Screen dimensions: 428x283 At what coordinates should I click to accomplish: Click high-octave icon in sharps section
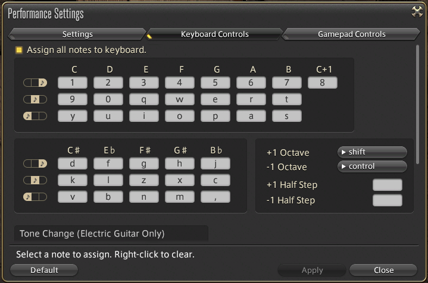coord(35,163)
